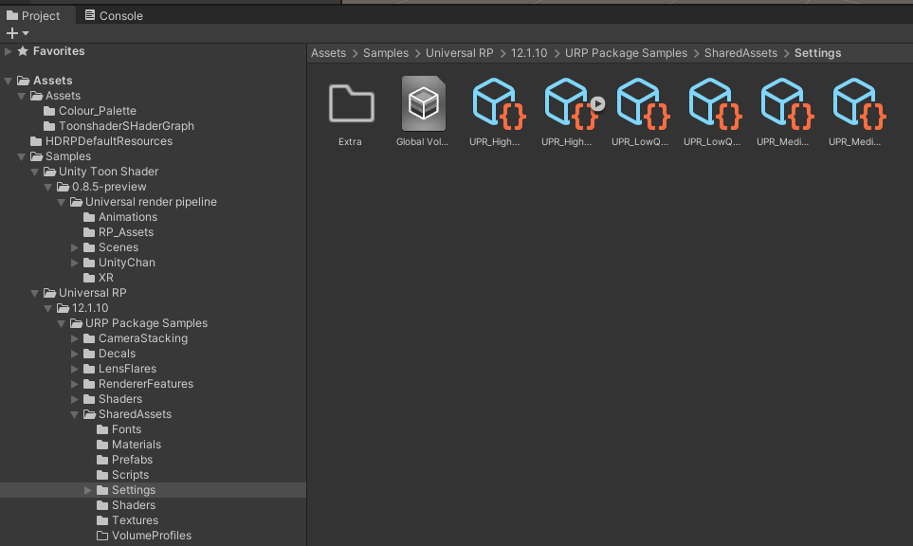Select the ToonshaderSHaderGraph folder
Viewport: 913px width, 546px height.
click(x=119, y=126)
